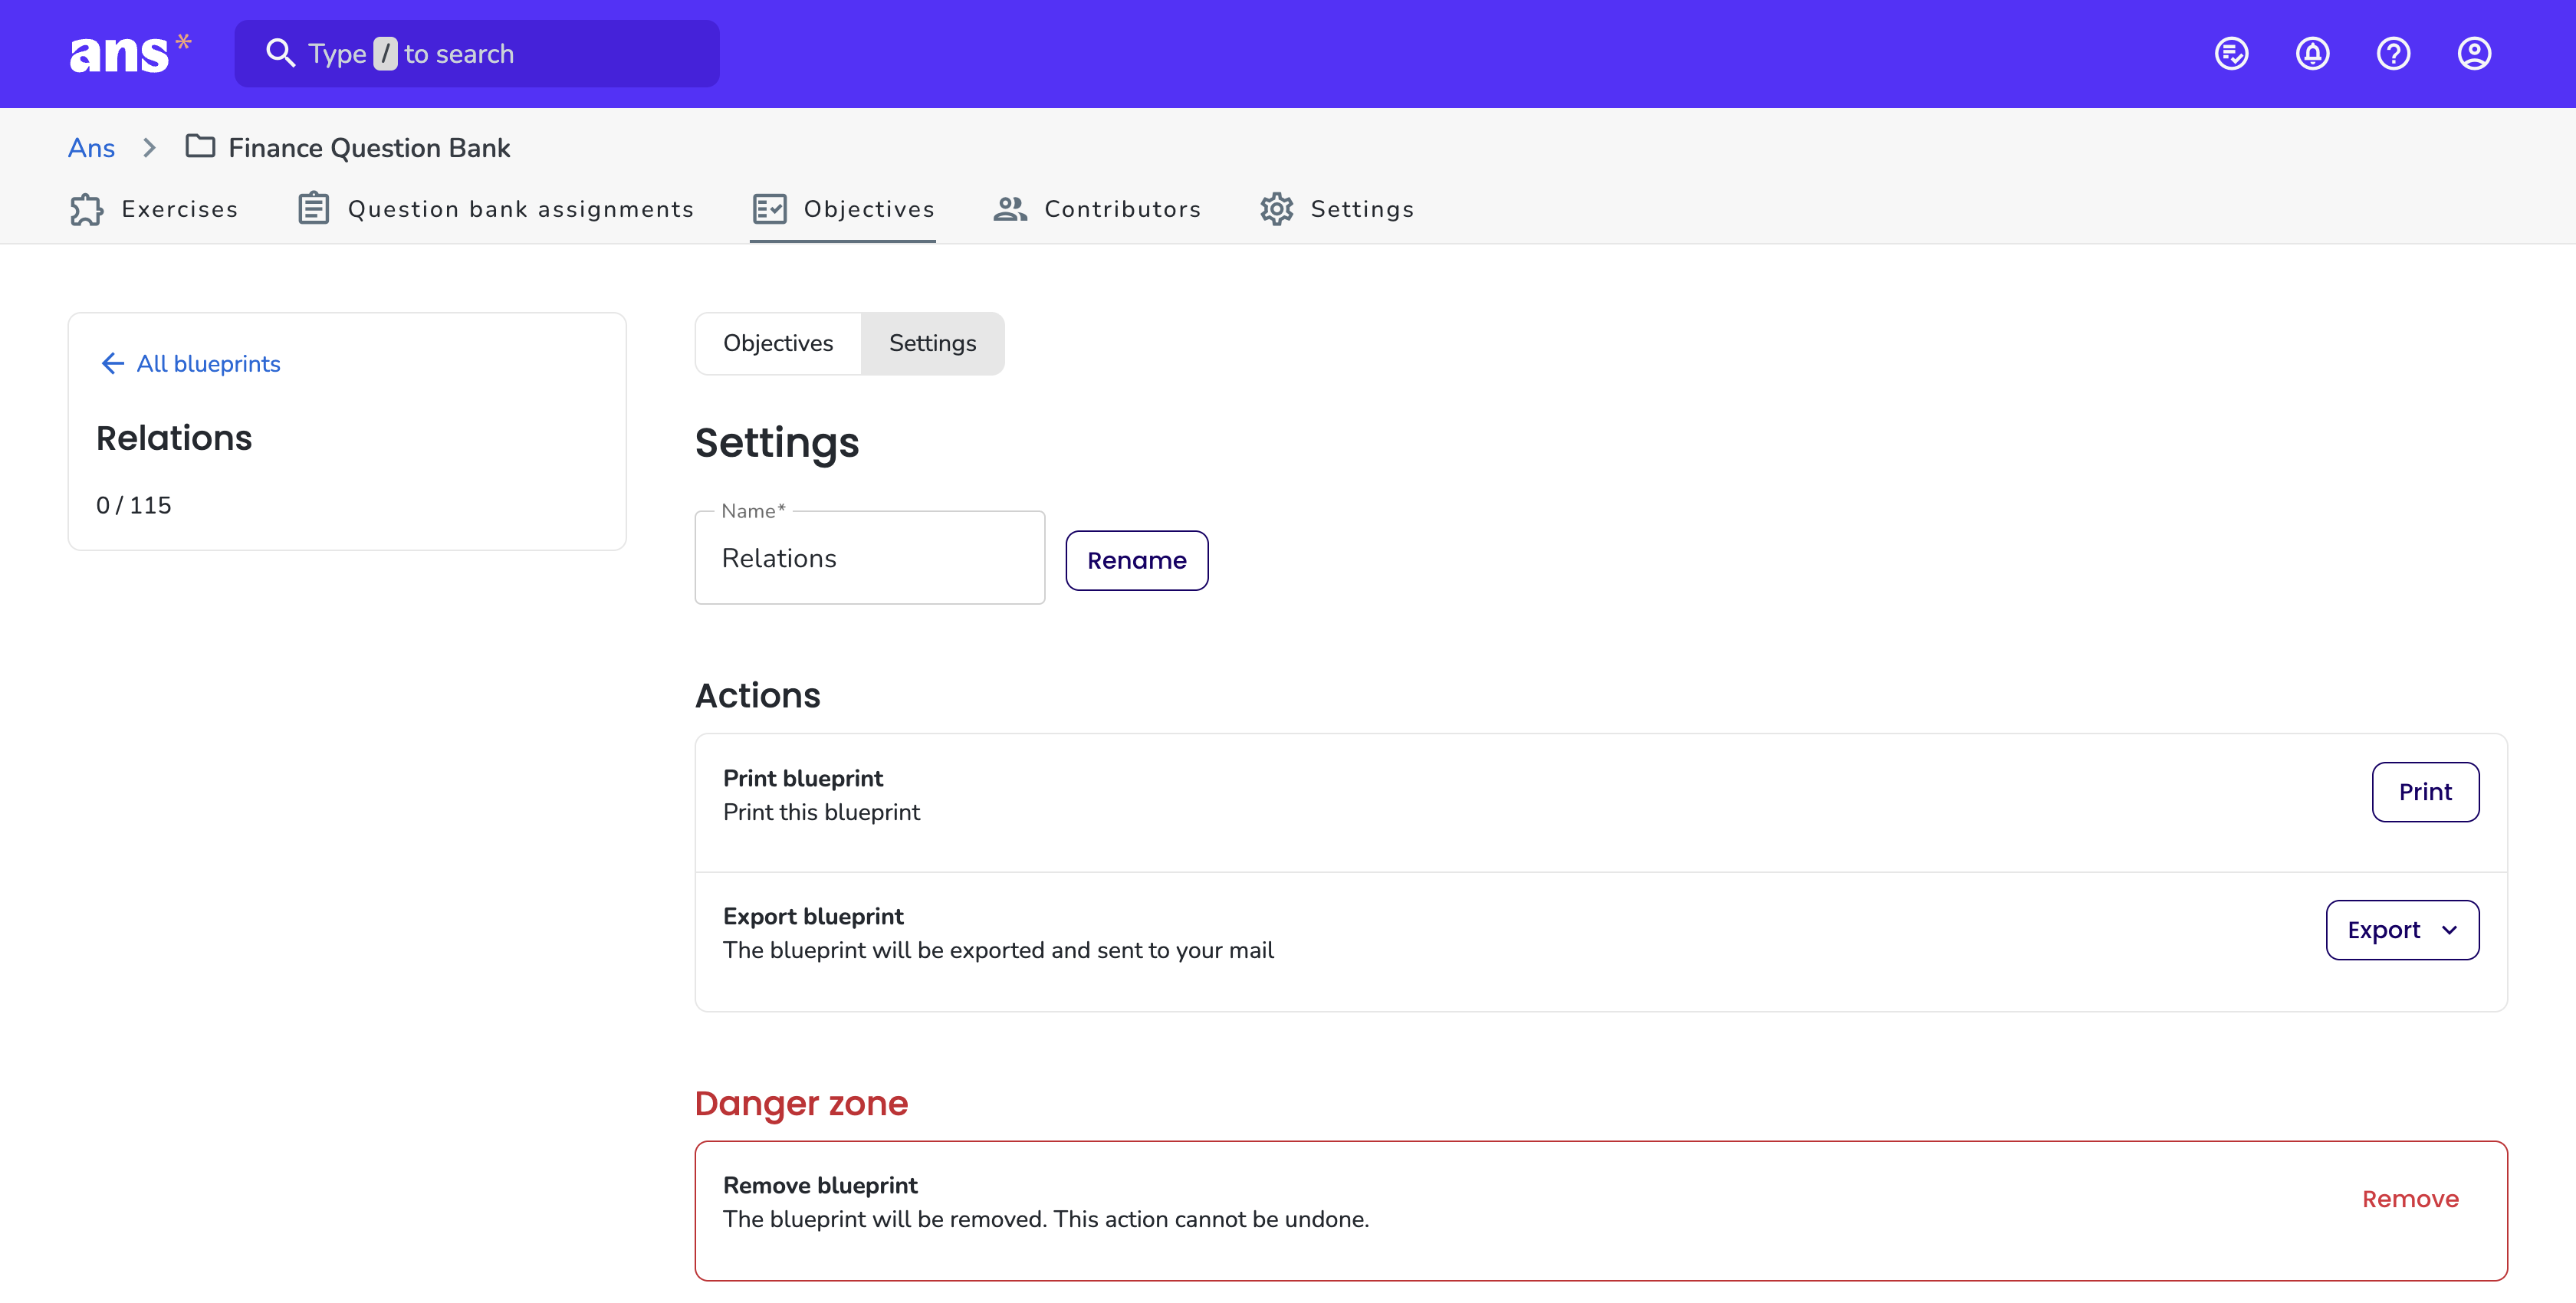
Task: Open the user account profile icon
Action: (x=2474, y=54)
